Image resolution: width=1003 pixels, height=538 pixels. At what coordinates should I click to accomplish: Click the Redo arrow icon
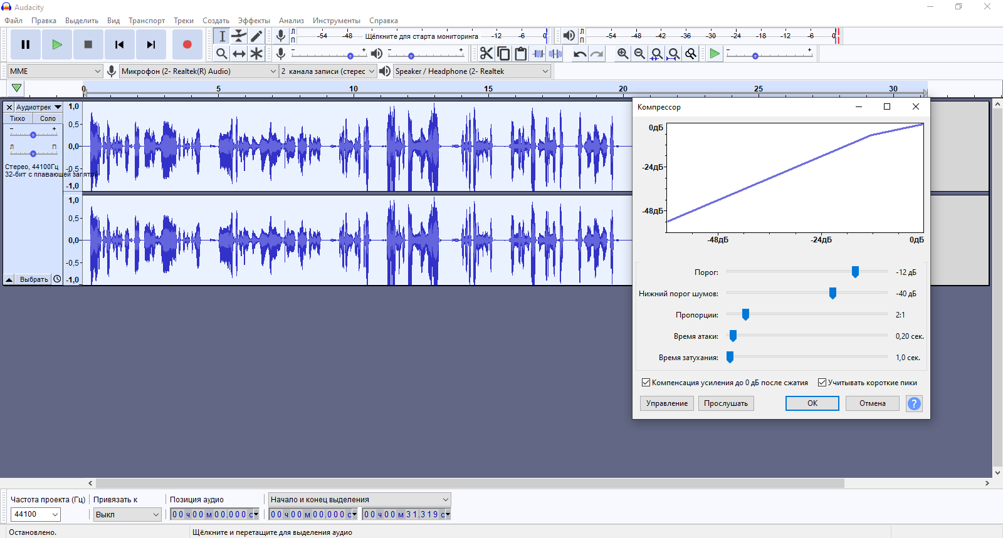click(x=597, y=54)
